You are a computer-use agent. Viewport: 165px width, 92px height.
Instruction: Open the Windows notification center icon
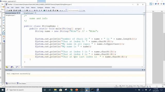[161, 90]
